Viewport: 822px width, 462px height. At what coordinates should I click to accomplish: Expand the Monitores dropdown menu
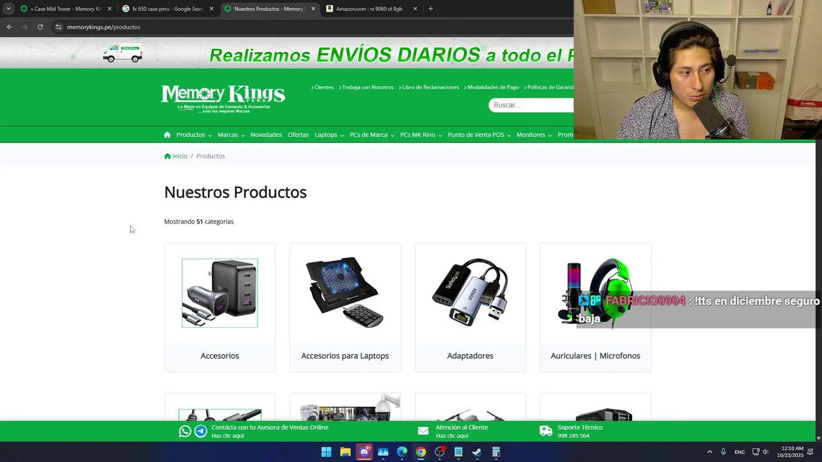[x=534, y=135]
